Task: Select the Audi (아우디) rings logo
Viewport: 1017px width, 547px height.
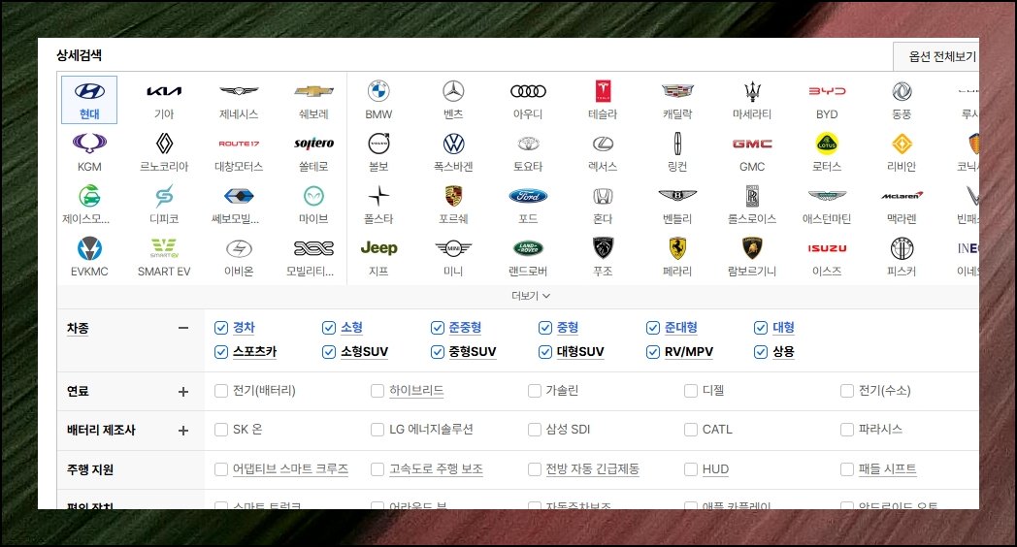Action: (x=528, y=91)
